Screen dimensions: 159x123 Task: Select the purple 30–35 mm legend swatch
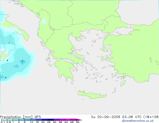pyautogui.click(x=56, y=120)
